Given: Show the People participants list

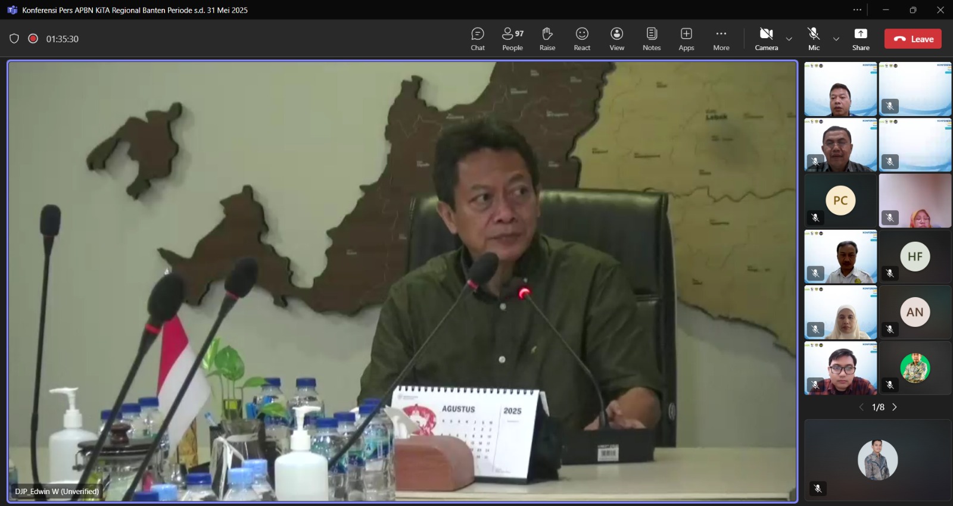Looking at the screenshot, I should click(x=512, y=39).
